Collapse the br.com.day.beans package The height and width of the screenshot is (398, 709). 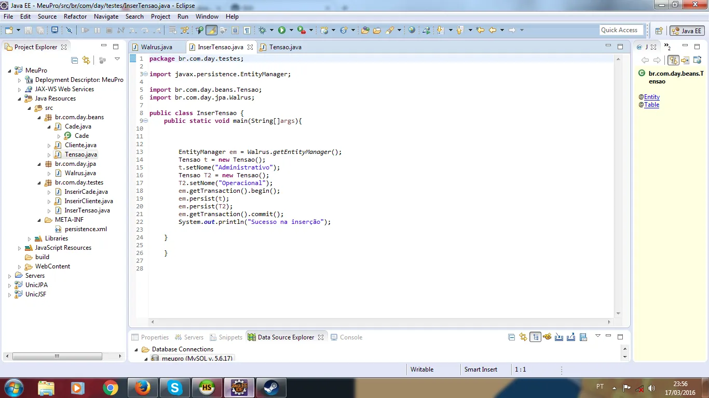[39, 117]
